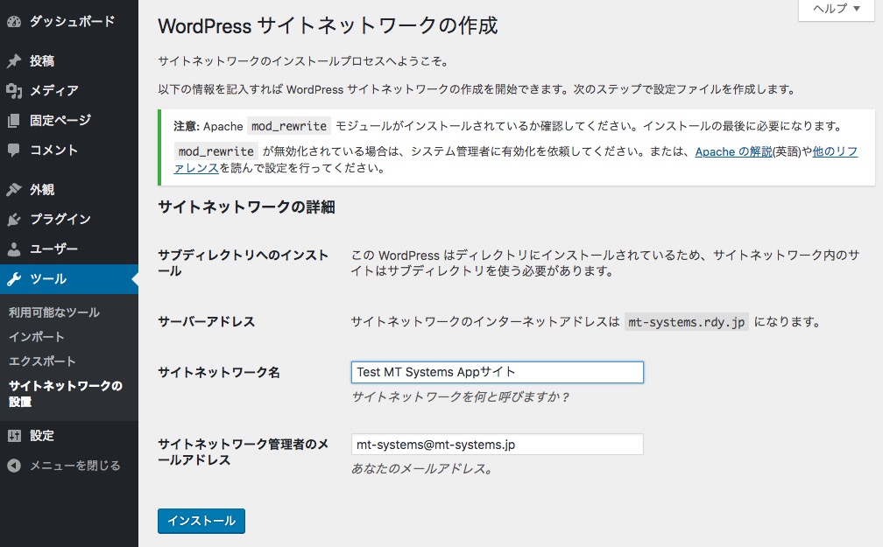The height and width of the screenshot is (547, 883).
Task: Open 利用可能なツール submenu item
Action: tap(54, 312)
